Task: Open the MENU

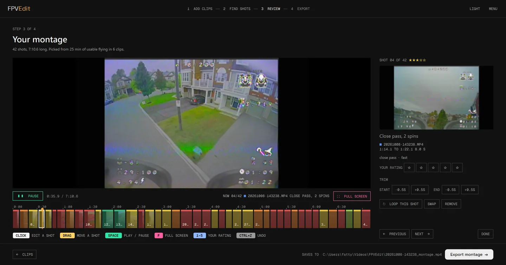Action: point(493,9)
